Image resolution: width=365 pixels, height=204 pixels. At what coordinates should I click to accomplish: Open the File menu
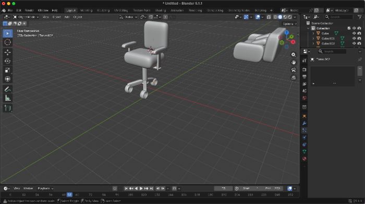click(10, 10)
